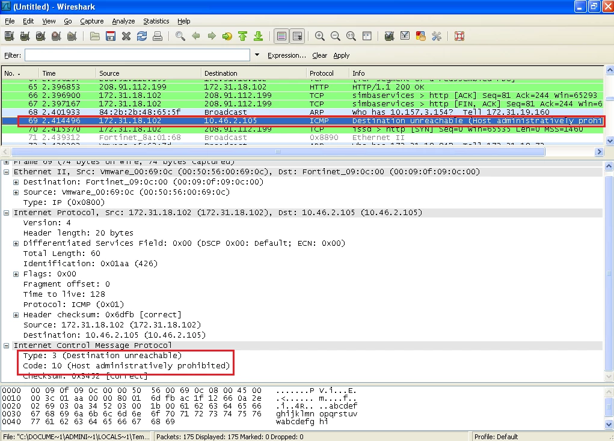The image size is (614, 441).
Task: Toggle colorize packet list button
Action: (x=281, y=37)
